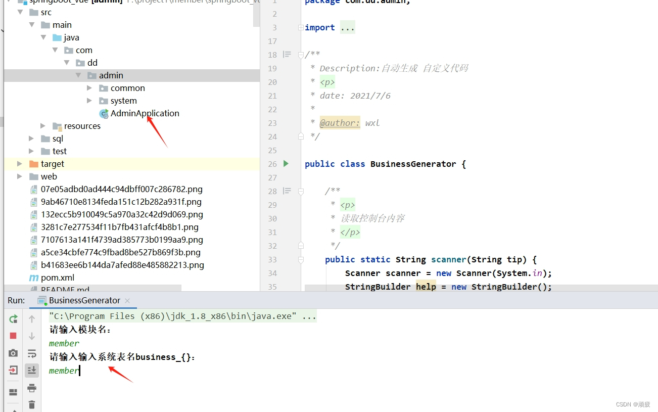Collapse the admin package arrow
The height and width of the screenshot is (412, 658).
78,75
